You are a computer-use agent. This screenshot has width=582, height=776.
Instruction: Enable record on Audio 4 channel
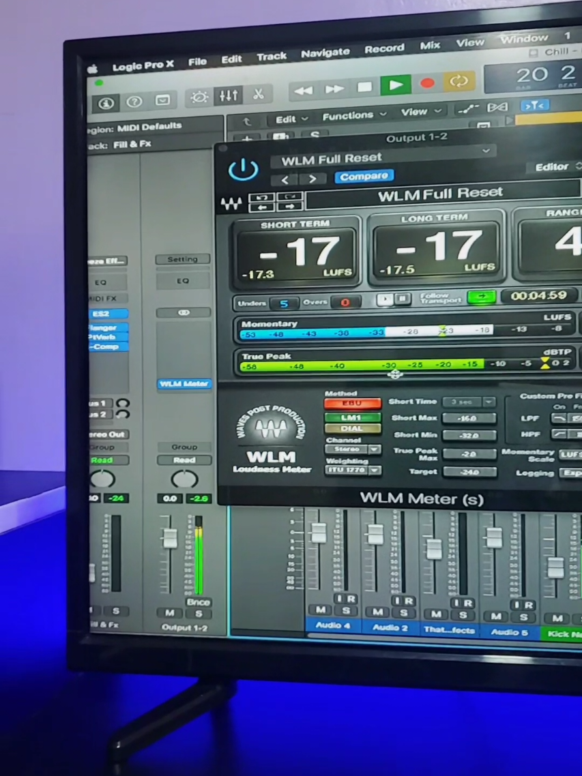pos(351,599)
